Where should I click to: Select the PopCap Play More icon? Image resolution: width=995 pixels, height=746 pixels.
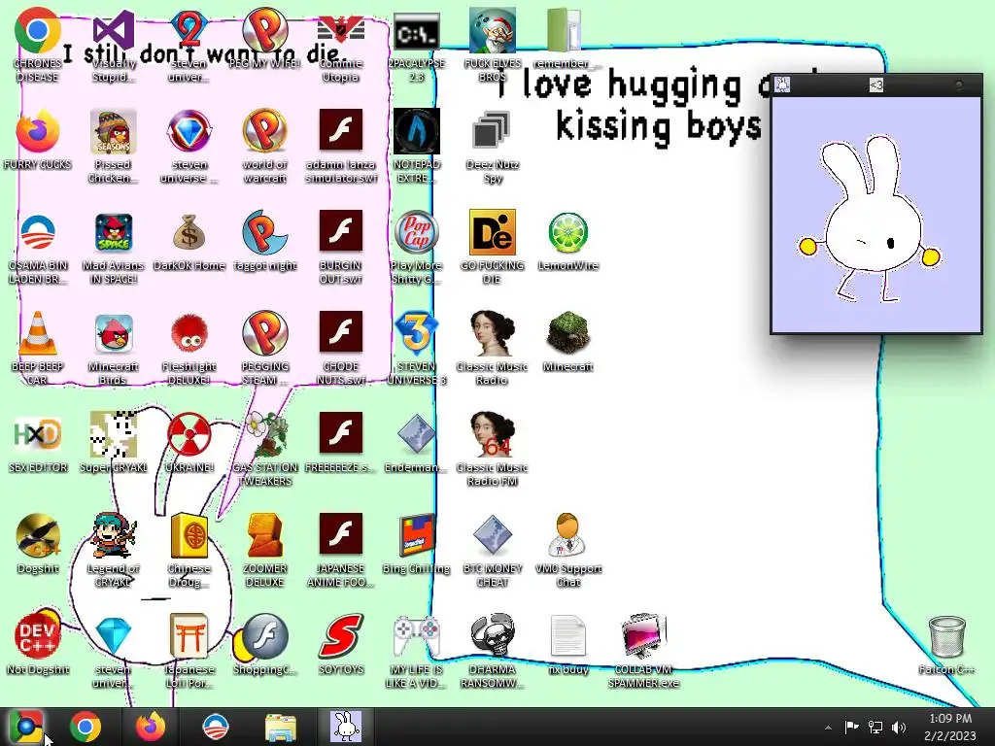click(416, 233)
